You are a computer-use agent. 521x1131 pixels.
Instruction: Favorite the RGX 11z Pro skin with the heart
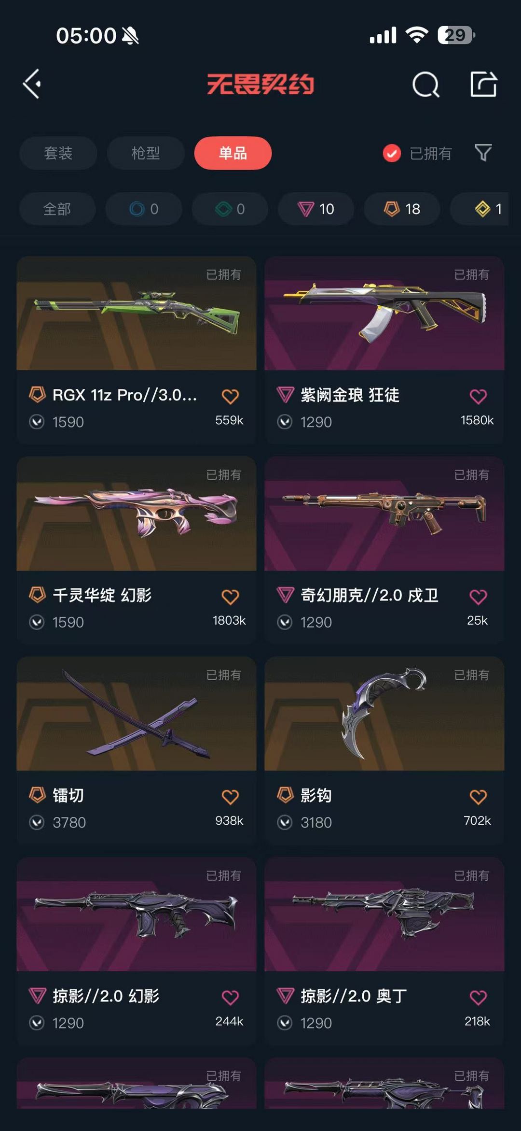(x=230, y=397)
